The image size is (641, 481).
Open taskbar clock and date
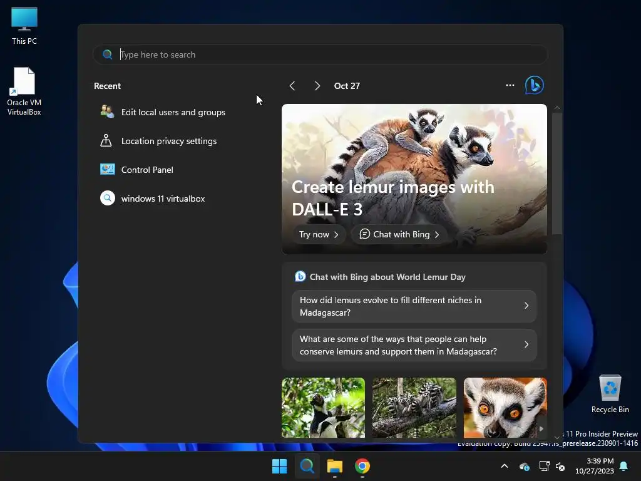point(595,466)
